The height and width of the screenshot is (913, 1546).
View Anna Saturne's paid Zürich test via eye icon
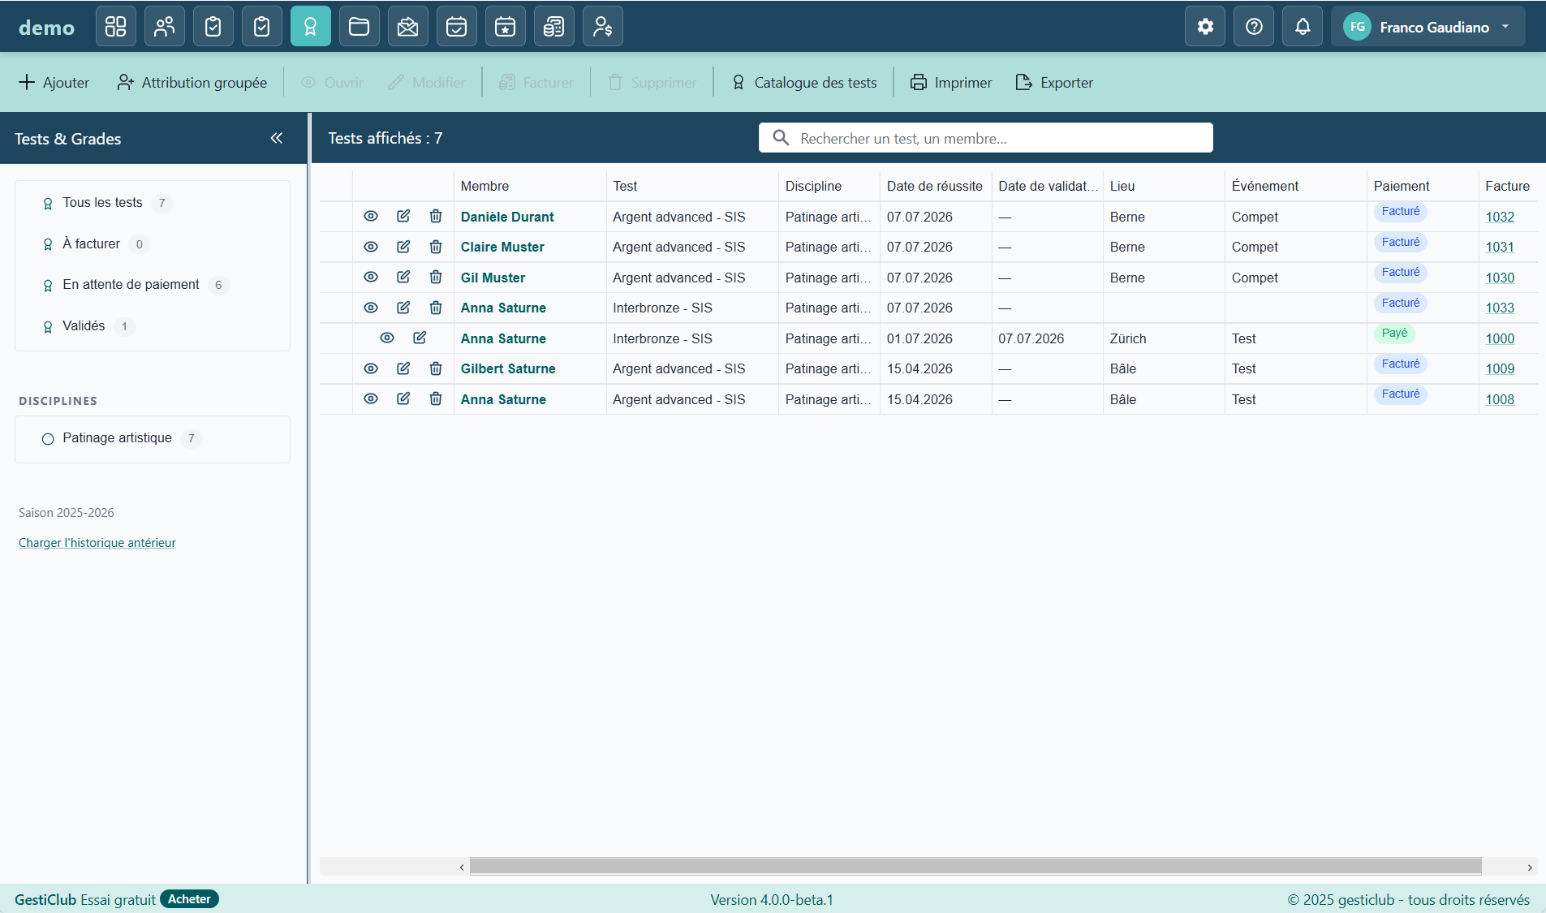tap(387, 338)
